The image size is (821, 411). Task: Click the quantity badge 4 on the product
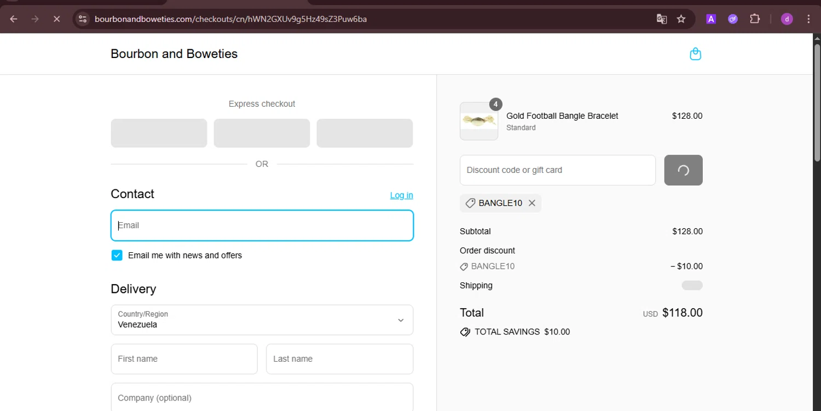pyautogui.click(x=496, y=104)
